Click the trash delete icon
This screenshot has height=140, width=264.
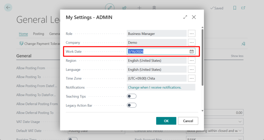pyautogui.click(x=154, y=8)
